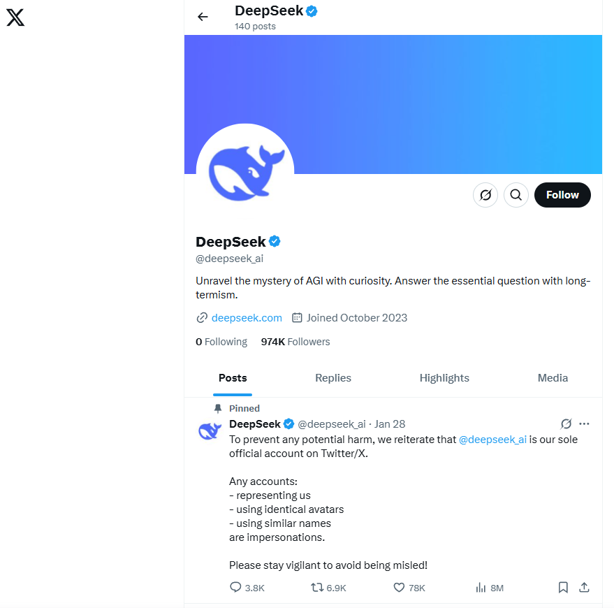Open Grok profile summary icon beside search
Image resolution: width=614 pixels, height=608 pixels.
tap(485, 195)
